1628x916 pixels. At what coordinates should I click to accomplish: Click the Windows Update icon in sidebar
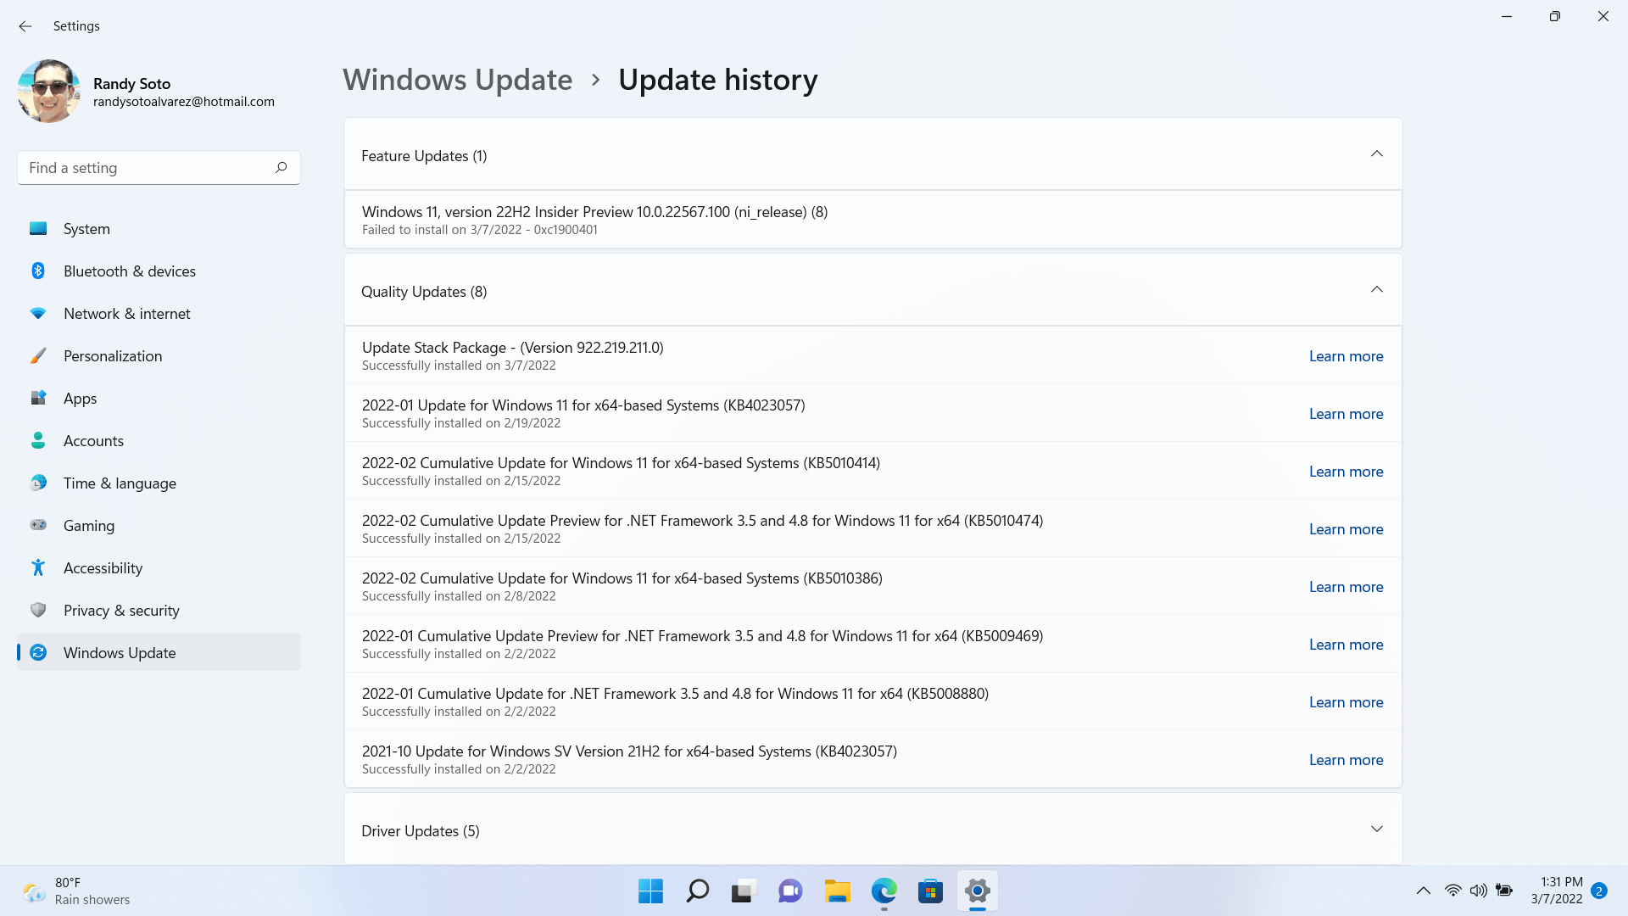pyautogui.click(x=39, y=652)
